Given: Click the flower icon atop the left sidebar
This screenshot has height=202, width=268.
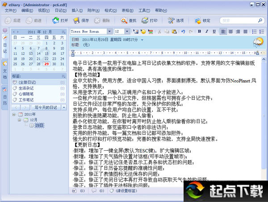Looking at the screenshot, I should pos(5,30).
